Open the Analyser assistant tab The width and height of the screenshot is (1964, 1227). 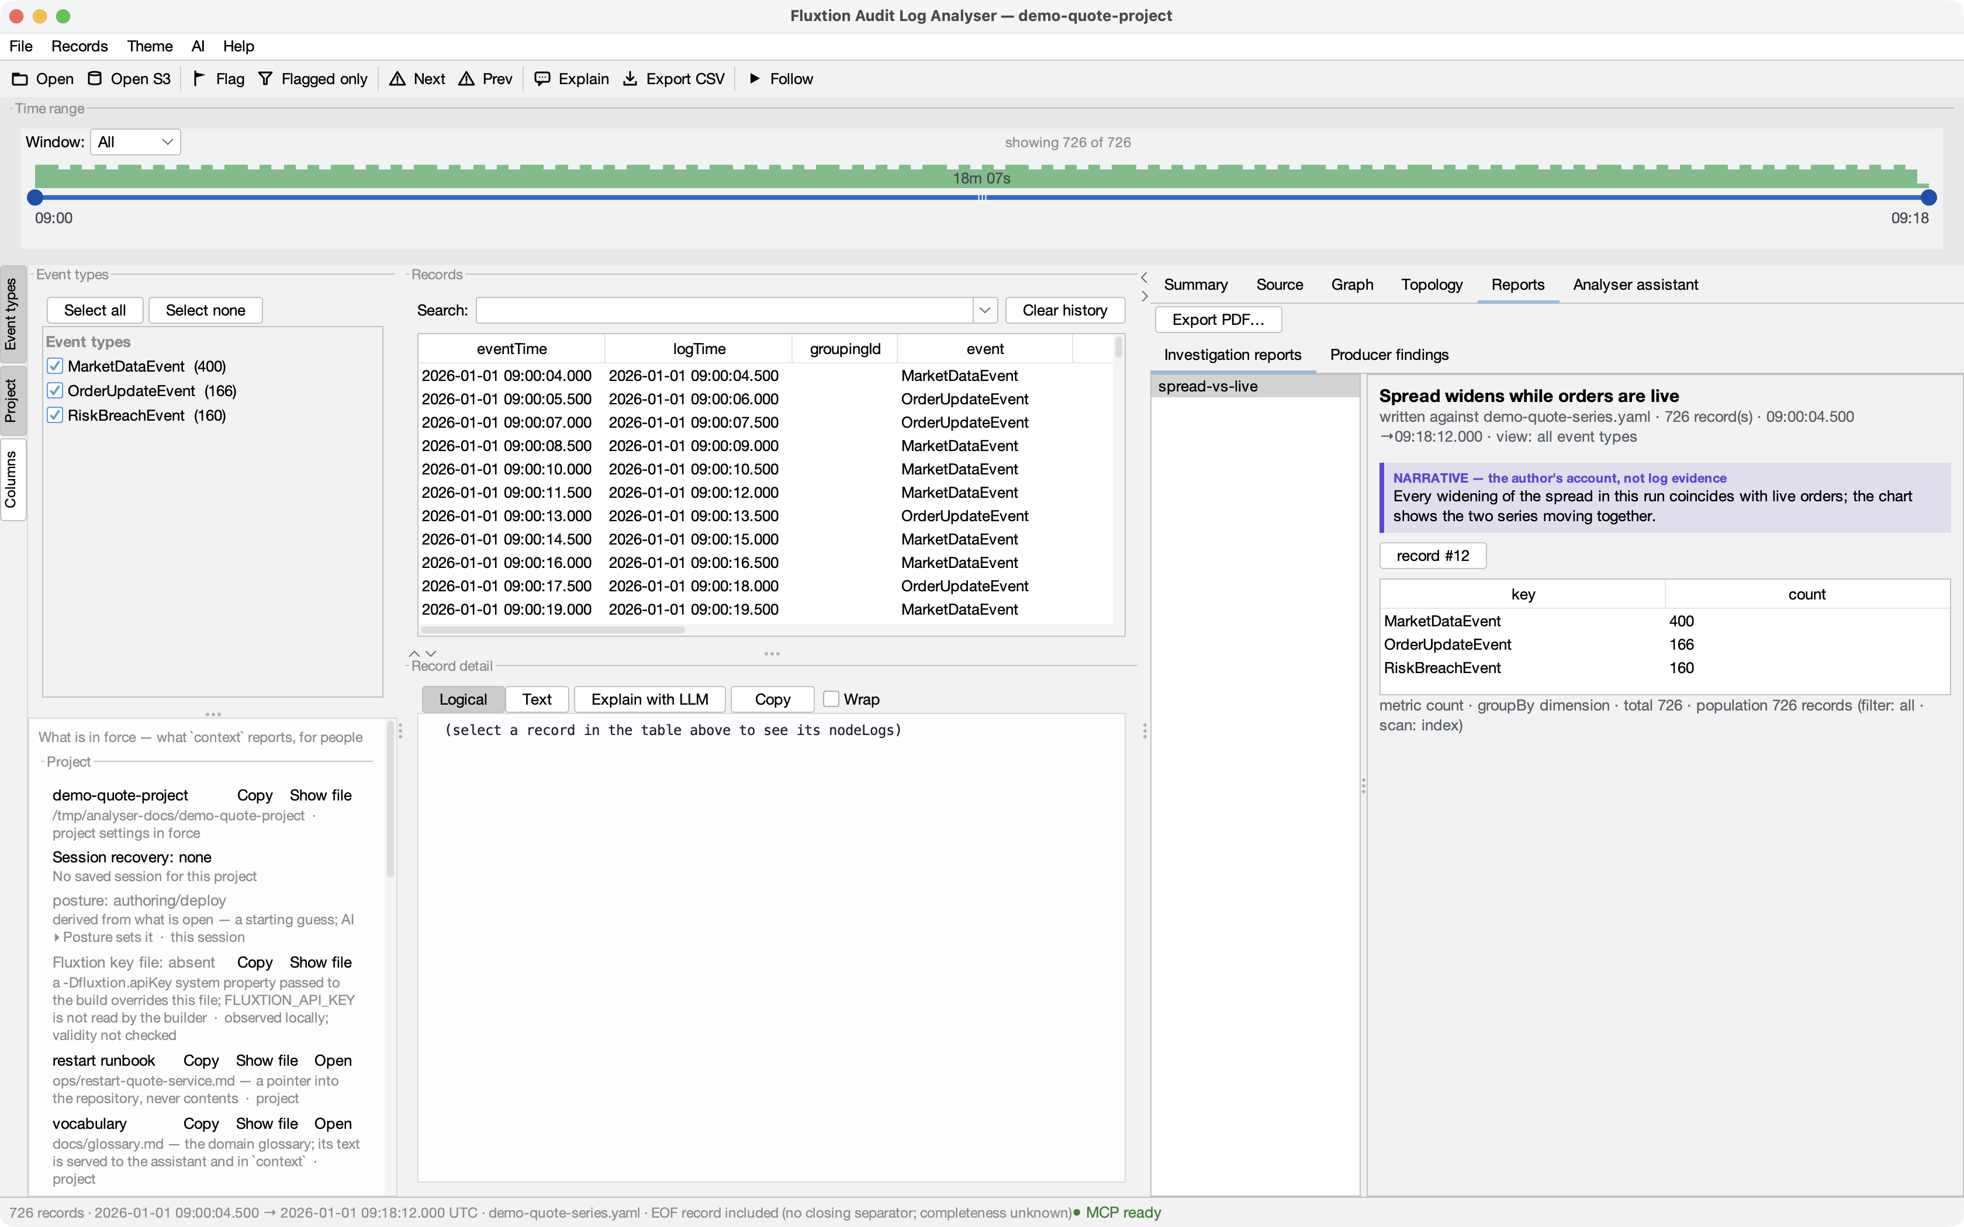[x=1635, y=285]
